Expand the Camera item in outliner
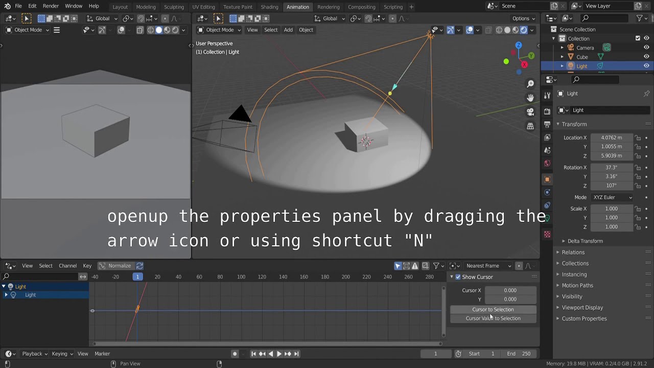This screenshot has width=654, height=368. tap(562, 48)
